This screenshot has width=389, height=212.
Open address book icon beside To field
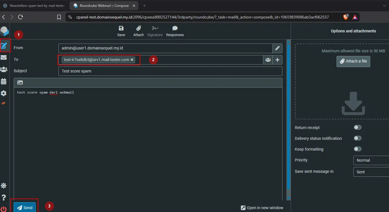(268, 60)
